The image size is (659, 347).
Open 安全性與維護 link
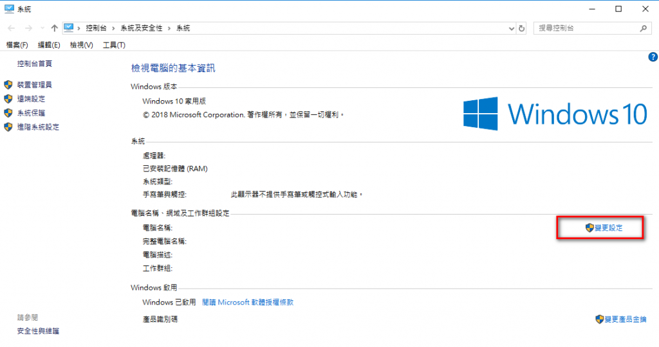(38, 331)
